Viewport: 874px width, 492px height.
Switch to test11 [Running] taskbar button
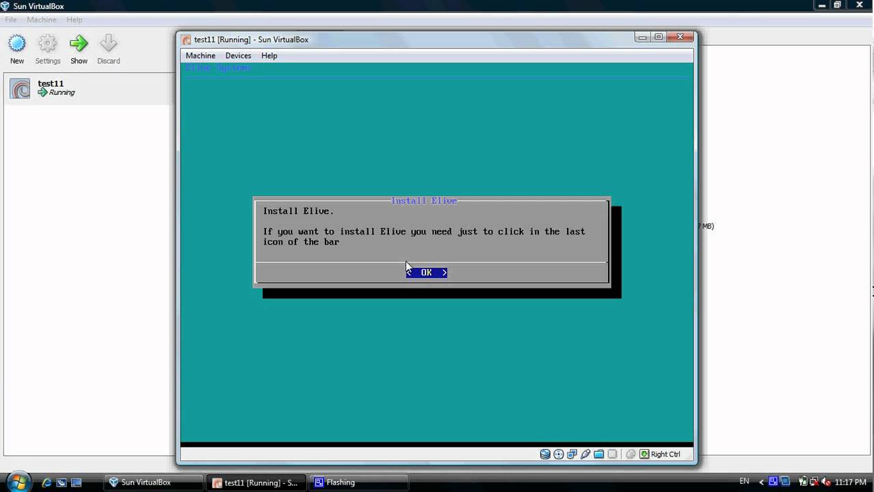257,482
